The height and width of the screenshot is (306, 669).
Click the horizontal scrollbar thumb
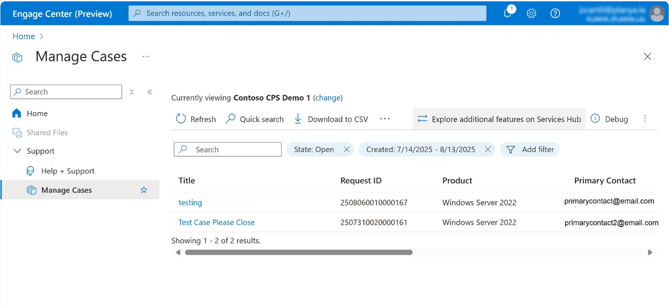point(298,252)
